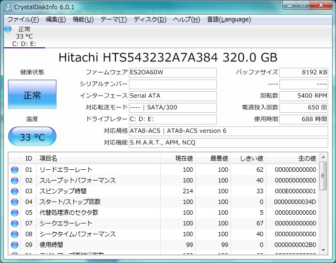Click the ドライブレター field C: D: E:
Screen dimensions: 336x263
[x=173, y=119]
